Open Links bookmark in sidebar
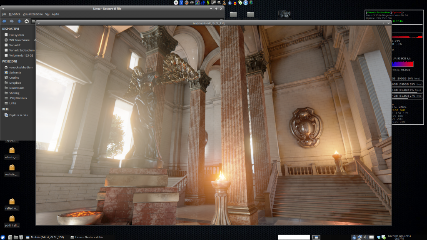Image resolution: width=427 pixels, height=240 pixels. click(x=13, y=103)
